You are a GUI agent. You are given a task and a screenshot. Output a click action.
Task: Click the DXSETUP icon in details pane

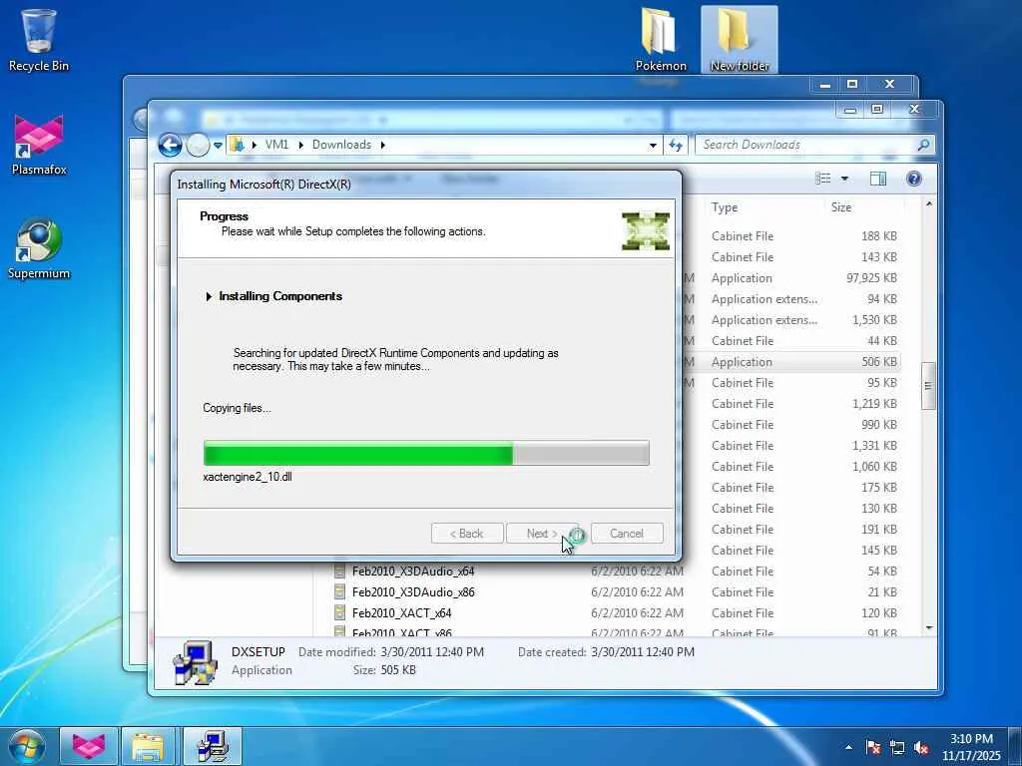coord(195,662)
